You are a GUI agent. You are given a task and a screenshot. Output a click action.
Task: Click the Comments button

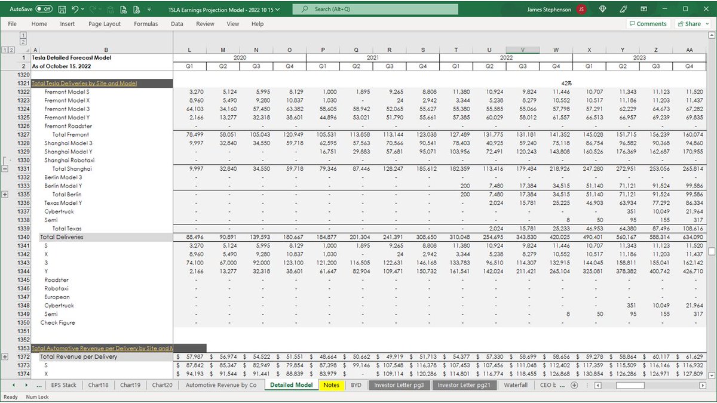tap(648, 24)
